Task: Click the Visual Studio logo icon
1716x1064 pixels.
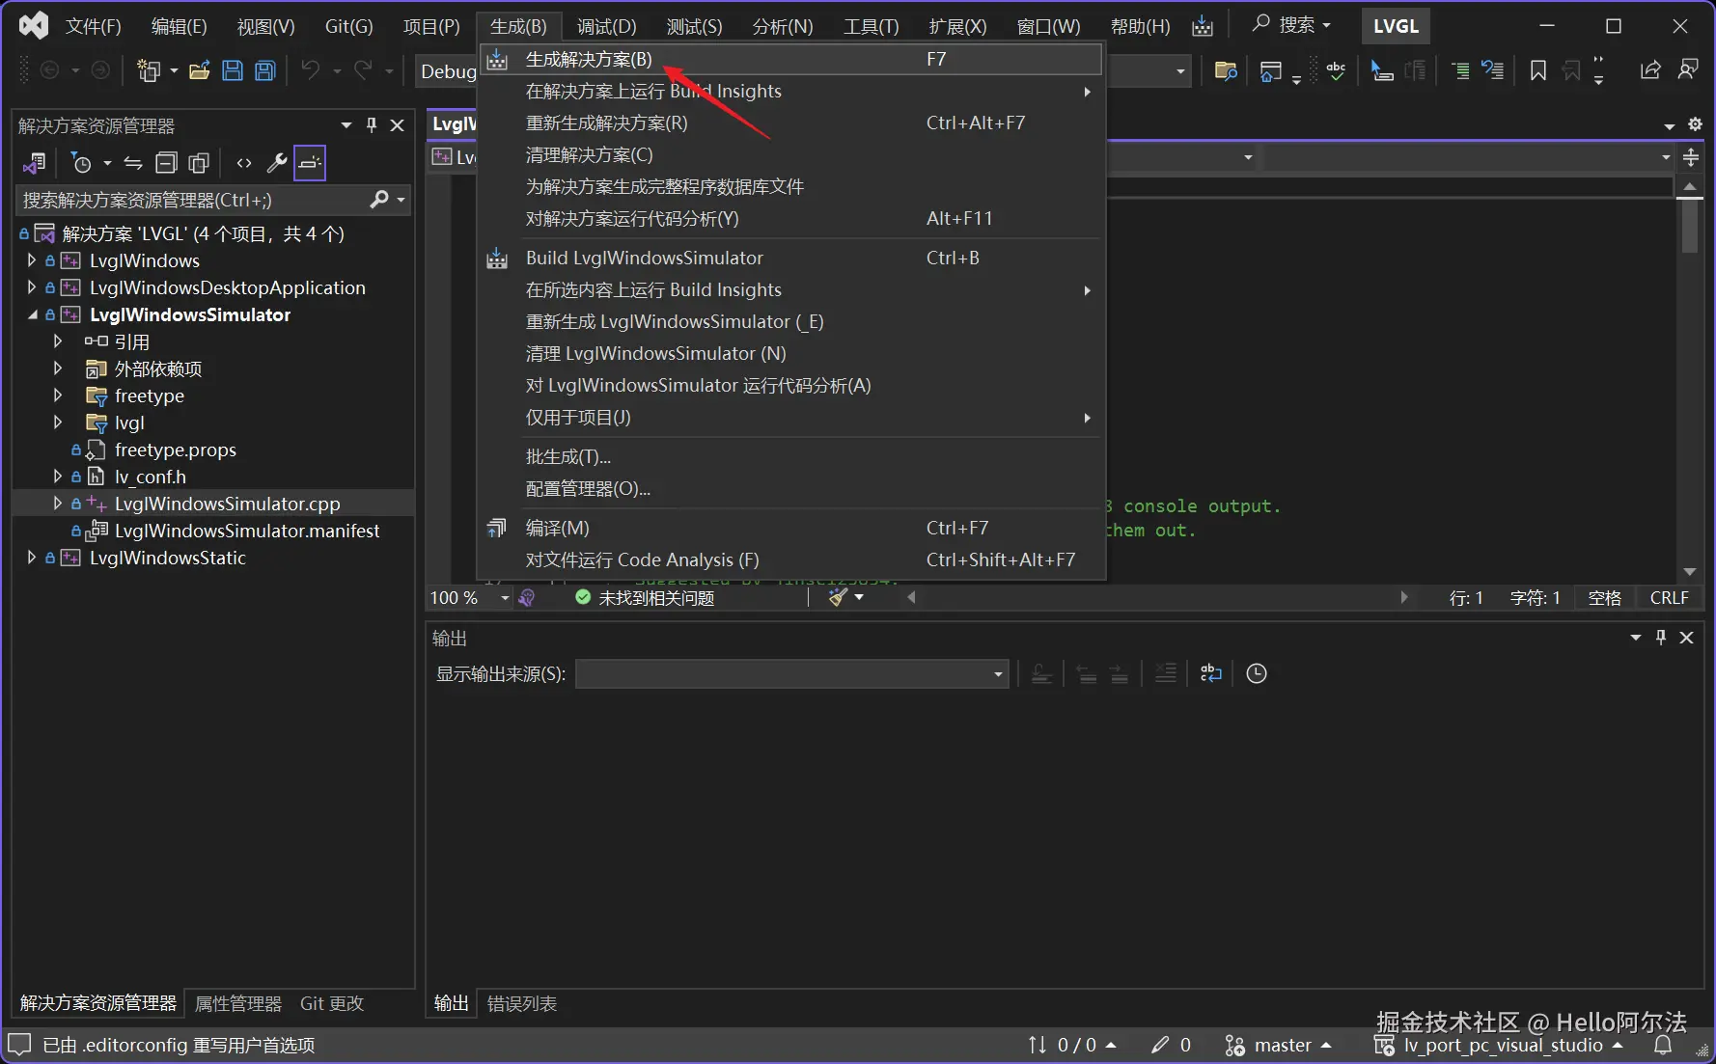Action: 34,26
